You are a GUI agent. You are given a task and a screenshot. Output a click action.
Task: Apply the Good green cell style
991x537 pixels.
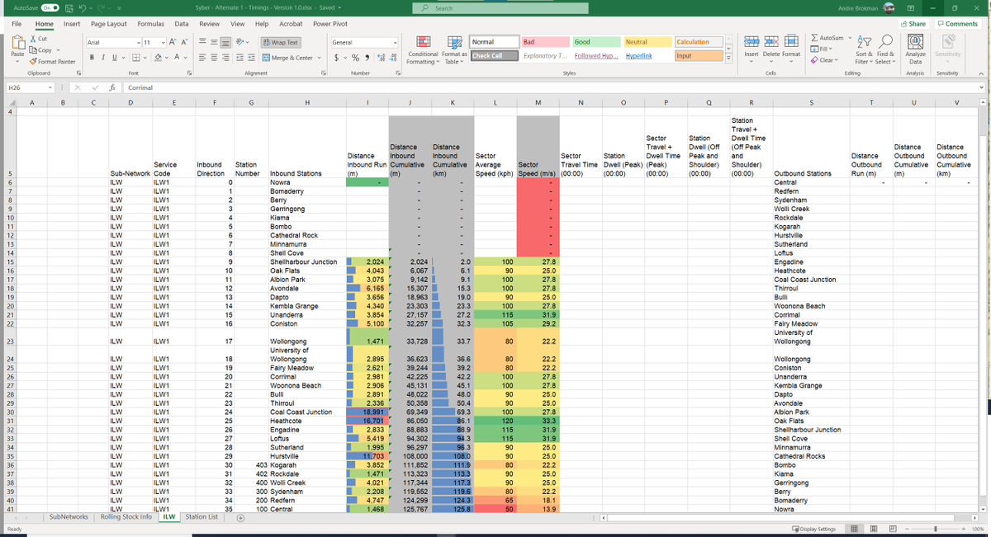(595, 42)
